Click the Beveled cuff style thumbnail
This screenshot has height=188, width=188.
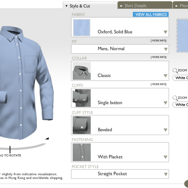pos(82,125)
